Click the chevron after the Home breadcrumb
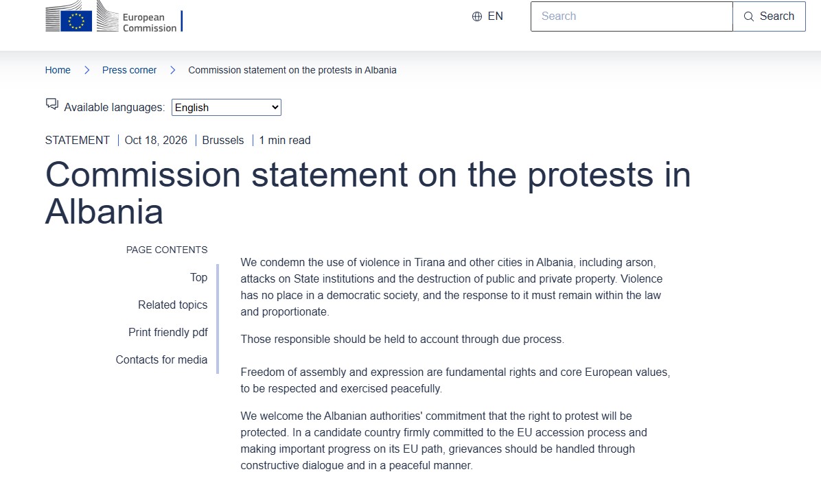This screenshot has height=498, width=821. (87, 70)
